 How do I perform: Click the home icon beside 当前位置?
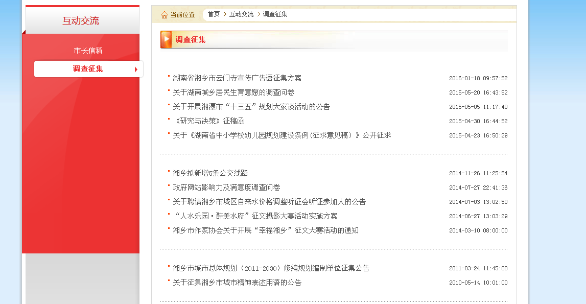(163, 14)
